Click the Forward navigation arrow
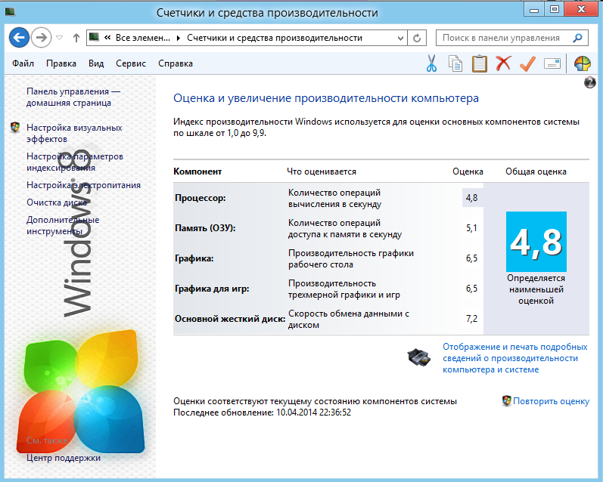Viewport: 603px width, 482px height. [41, 38]
